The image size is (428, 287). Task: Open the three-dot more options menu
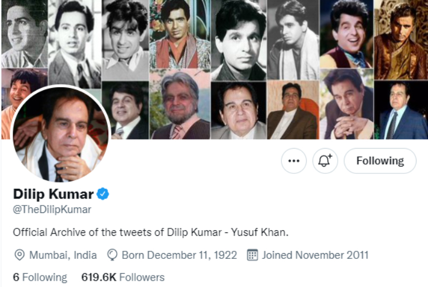(x=294, y=161)
